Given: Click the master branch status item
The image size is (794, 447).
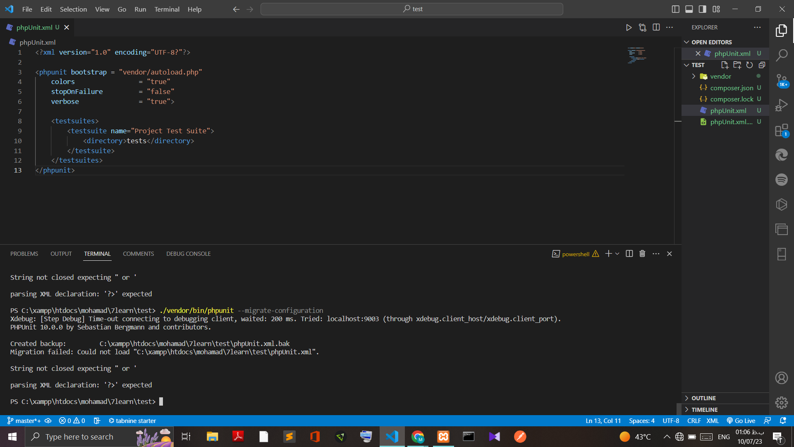Looking at the screenshot, I should [x=24, y=421].
